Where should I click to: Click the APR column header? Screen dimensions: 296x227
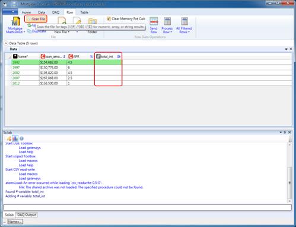pos(81,57)
